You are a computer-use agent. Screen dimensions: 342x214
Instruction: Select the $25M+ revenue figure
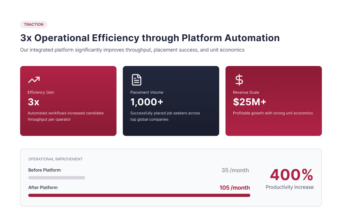pyautogui.click(x=249, y=102)
